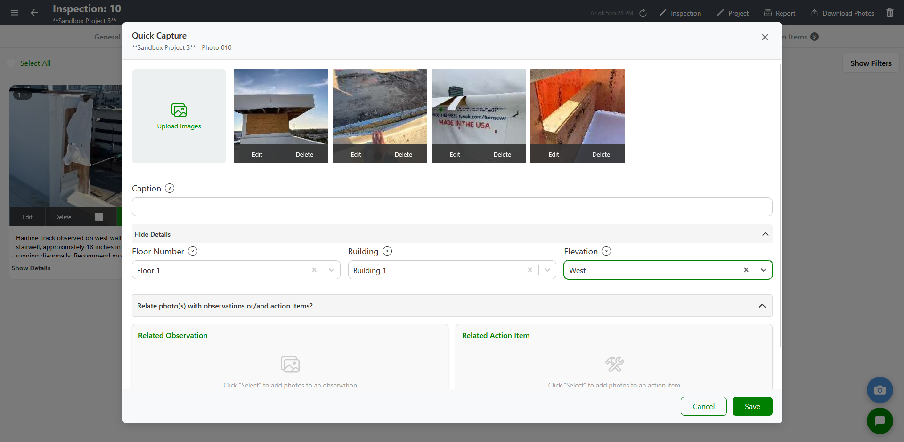Click Download Photos in the header

coord(843,13)
